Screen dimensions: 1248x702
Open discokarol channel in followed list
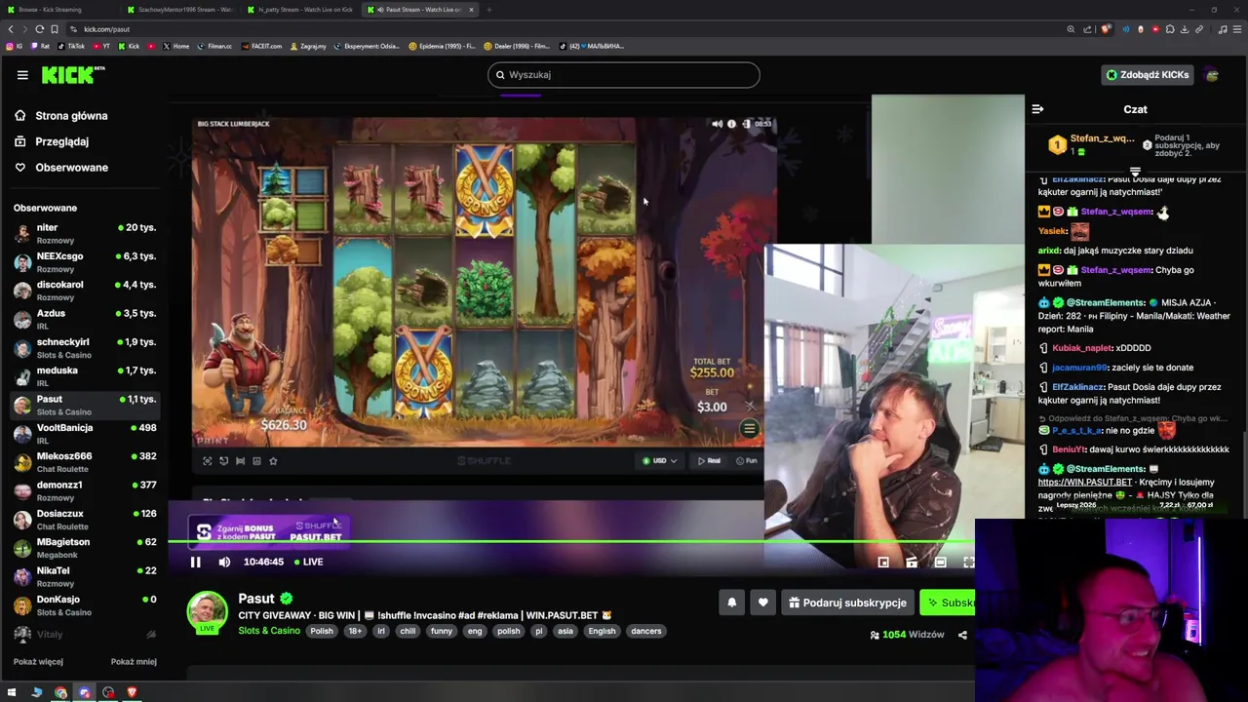coord(83,290)
